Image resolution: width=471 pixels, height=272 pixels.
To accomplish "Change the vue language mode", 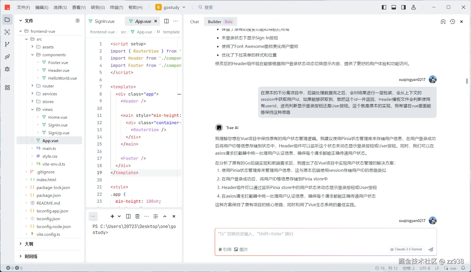I will (453, 268).
